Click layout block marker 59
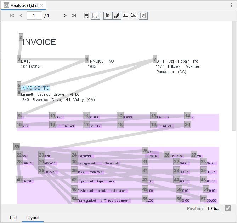 [17, 147]
